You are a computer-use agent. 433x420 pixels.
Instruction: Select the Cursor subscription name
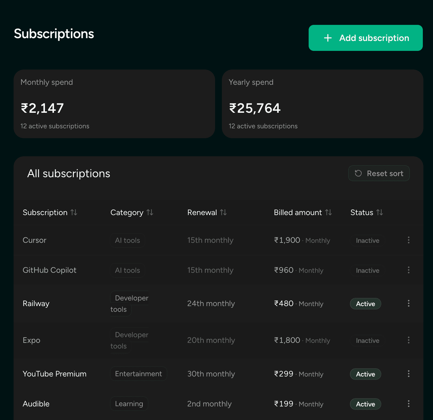tap(34, 240)
